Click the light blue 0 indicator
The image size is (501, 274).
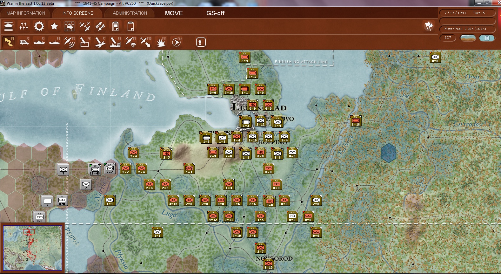[487, 38]
